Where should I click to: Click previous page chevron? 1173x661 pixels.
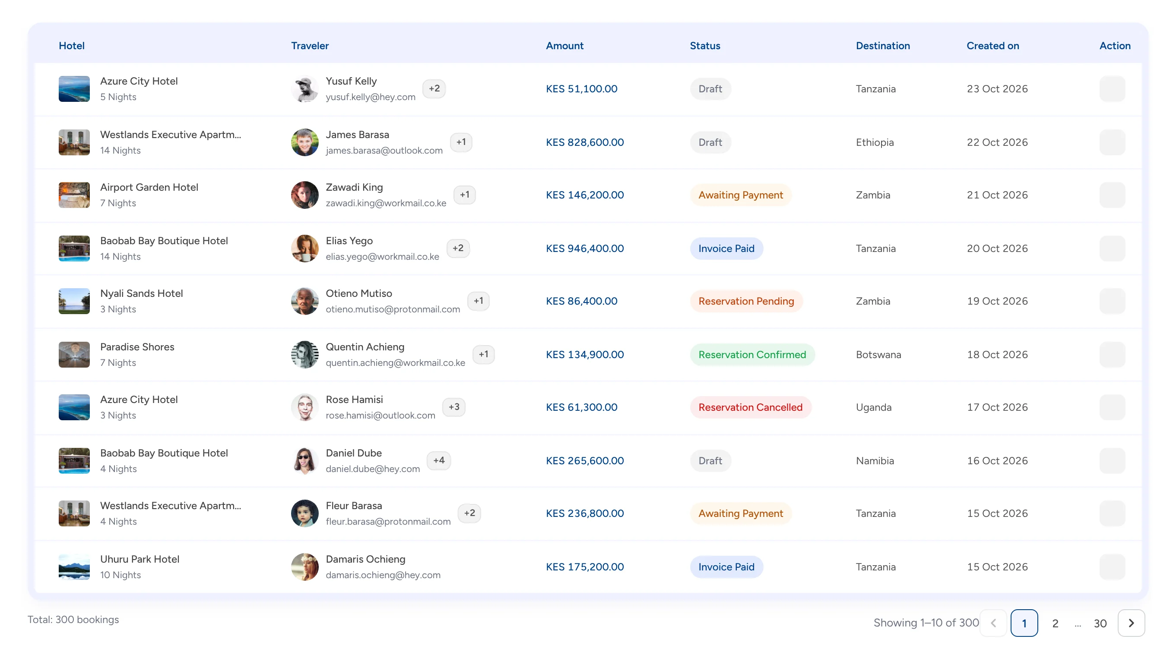[993, 623]
